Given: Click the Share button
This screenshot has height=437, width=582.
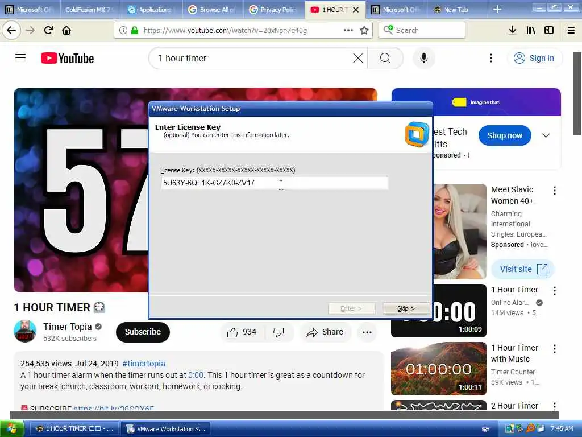Looking at the screenshot, I should pos(325,332).
